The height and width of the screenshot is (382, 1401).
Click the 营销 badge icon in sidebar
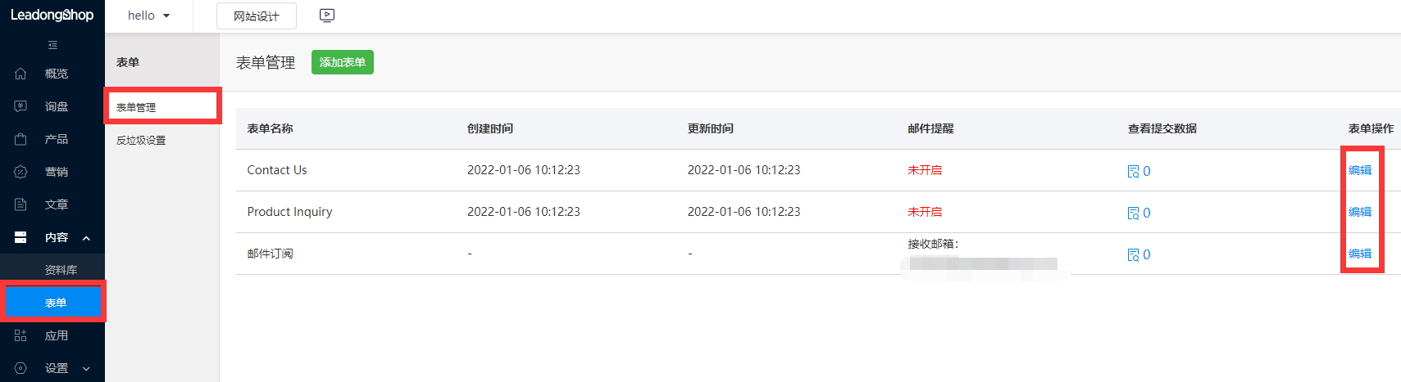click(20, 172)
